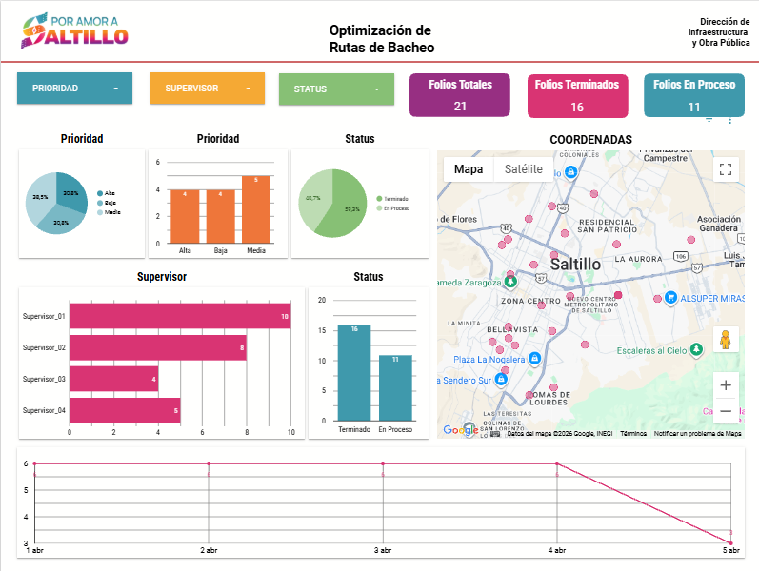
Task: Switch map to Satélite view
Action: click(x=523, y=168)
